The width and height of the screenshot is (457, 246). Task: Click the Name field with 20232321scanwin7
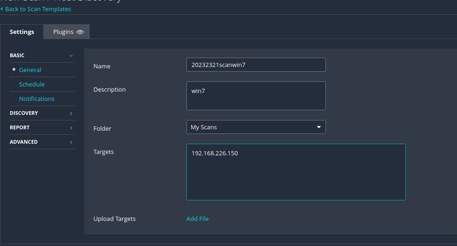pos(256,65)
